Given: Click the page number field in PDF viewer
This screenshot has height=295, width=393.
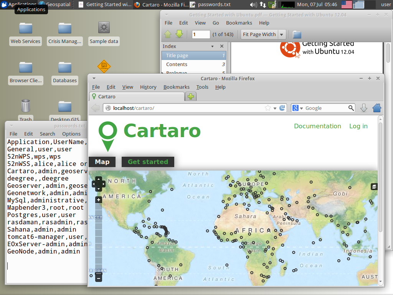Looking at the screenshot, I should pos(201,34).
